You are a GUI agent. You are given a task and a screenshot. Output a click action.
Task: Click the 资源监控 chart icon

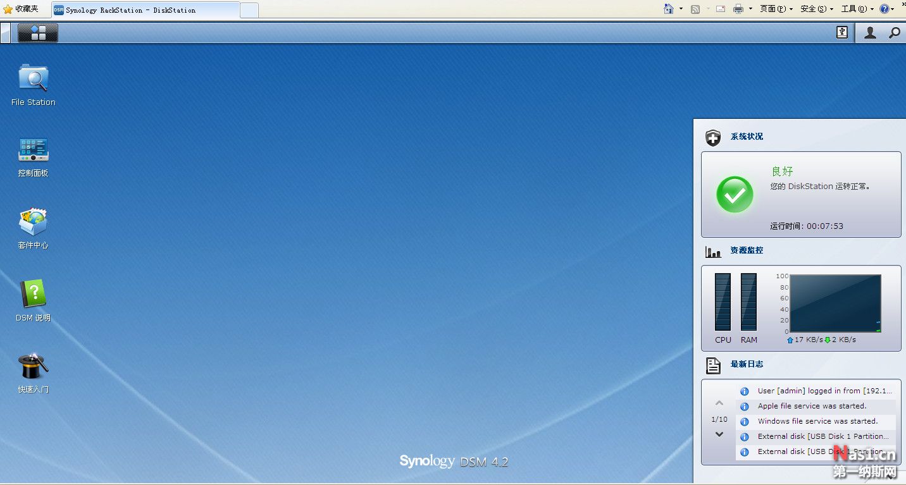coord(713,252)
